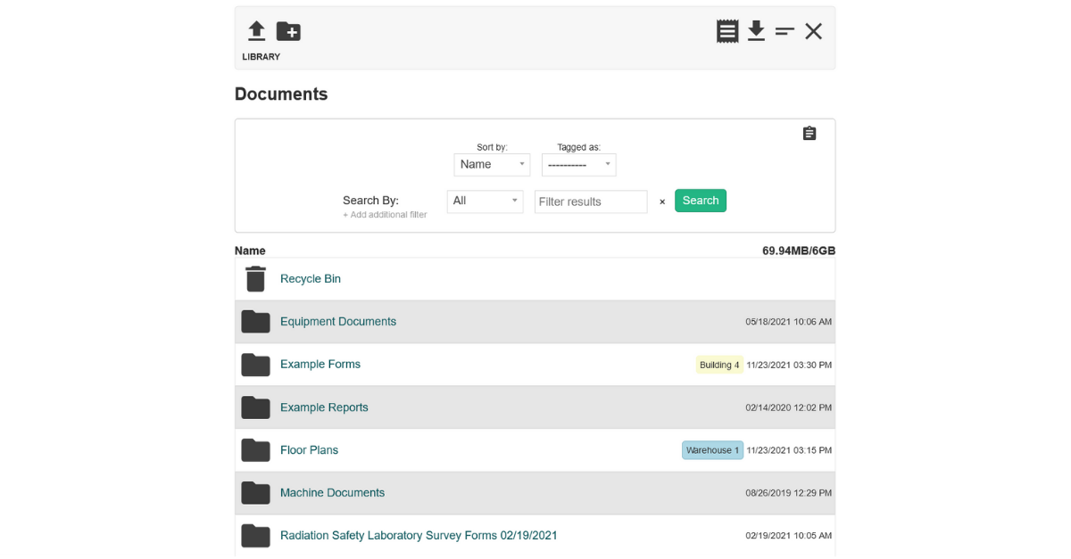Open the Equipment Documents folder link

pyautogui.click(x=338, y=322)
